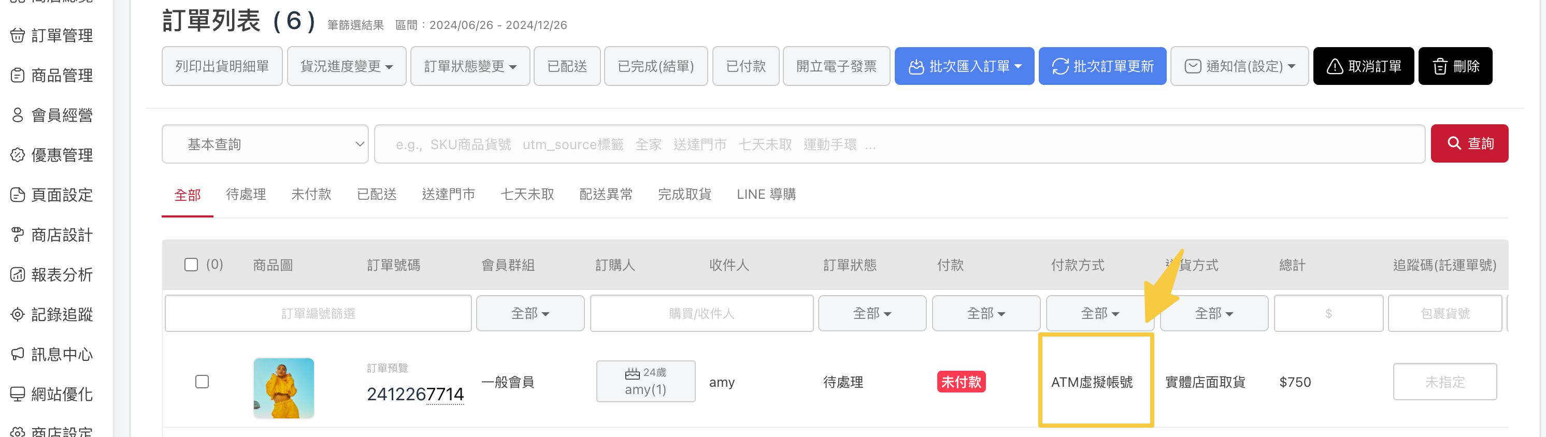Switch to the 配送異常 tab
Viewport: 1546px width, 437px height.
pos(606,194)
